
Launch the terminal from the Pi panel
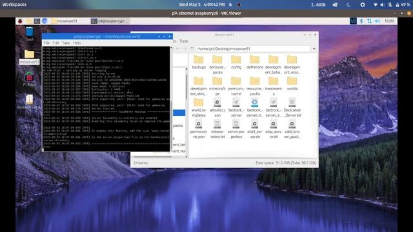click(x=37, y=21)
